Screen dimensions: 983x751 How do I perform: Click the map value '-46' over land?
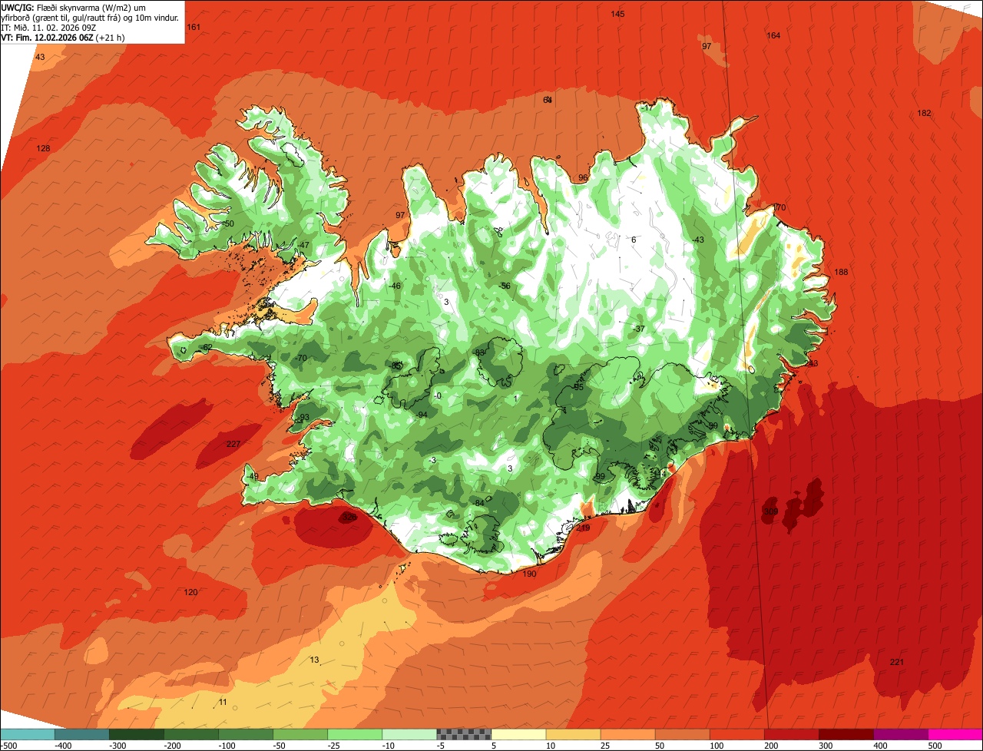click(x=395, y=286)
